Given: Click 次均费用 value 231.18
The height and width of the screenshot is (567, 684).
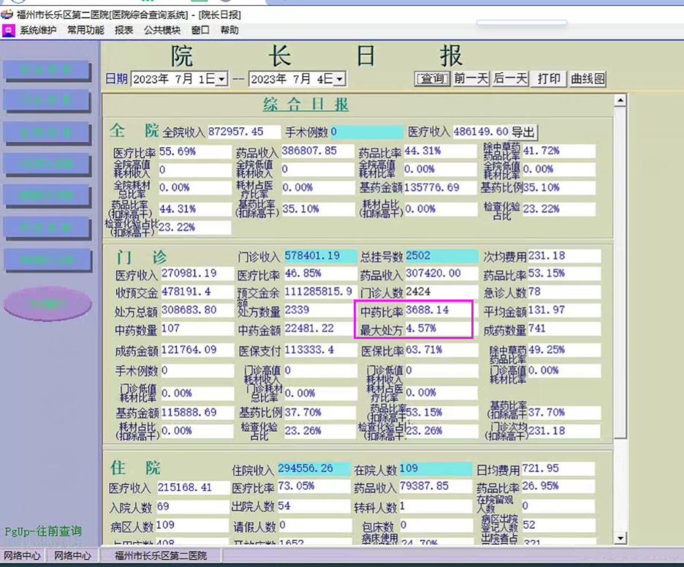Looking at the screenshot, I should click(x=564, y=256).
